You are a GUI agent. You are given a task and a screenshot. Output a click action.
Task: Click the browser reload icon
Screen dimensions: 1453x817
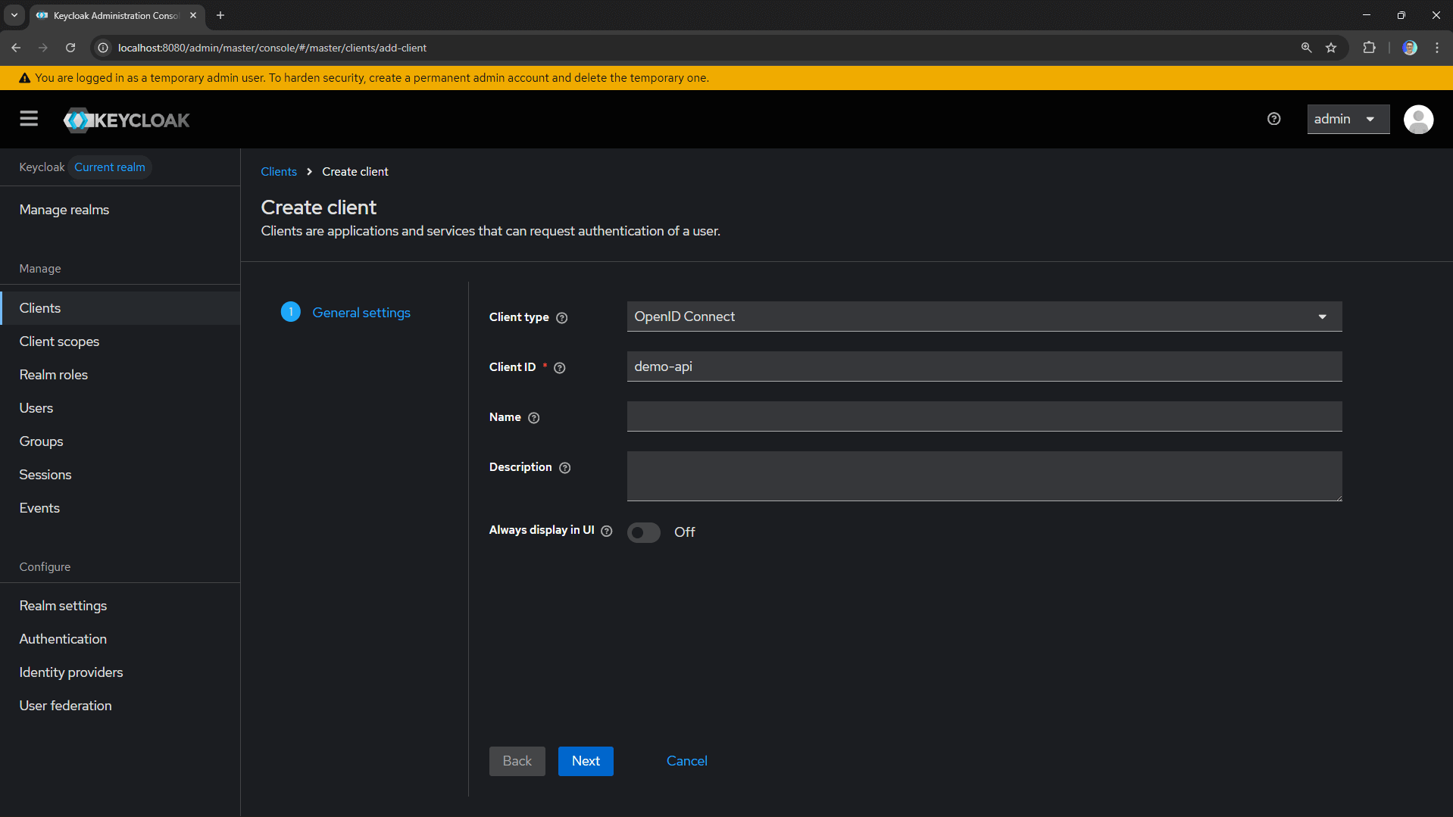point(70,48)
